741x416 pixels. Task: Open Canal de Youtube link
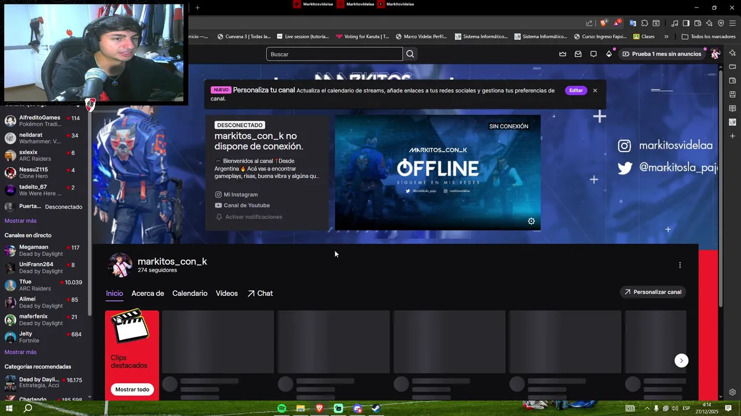(242, 205)
